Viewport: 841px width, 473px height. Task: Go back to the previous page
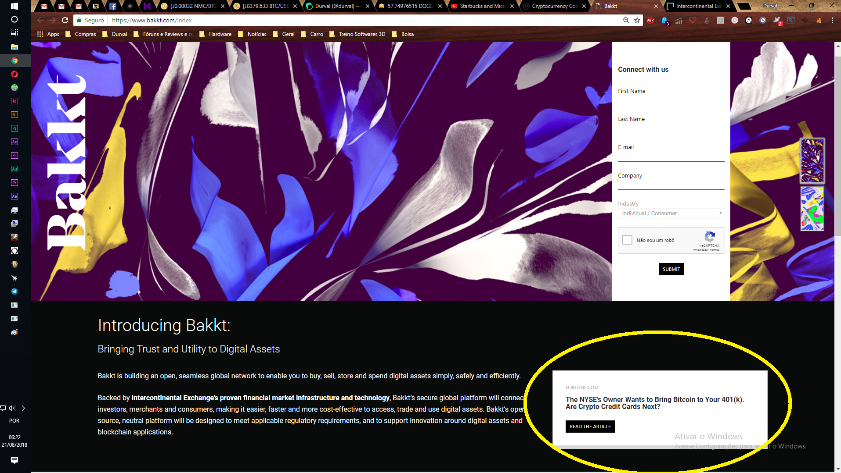point(40,20)
